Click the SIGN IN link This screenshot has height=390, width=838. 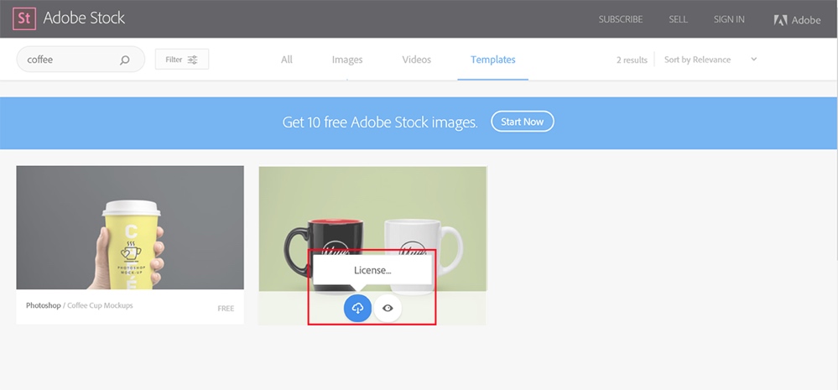click(728, 19)
